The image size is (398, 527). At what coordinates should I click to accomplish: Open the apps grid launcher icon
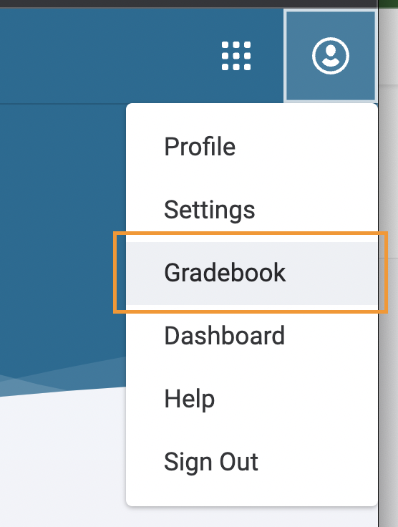(236, 56)
